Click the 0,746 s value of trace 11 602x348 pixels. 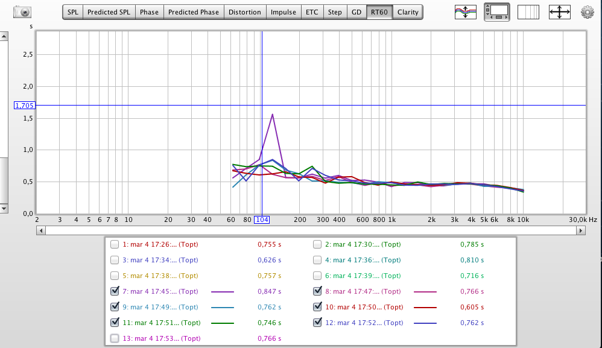(269, 323)
